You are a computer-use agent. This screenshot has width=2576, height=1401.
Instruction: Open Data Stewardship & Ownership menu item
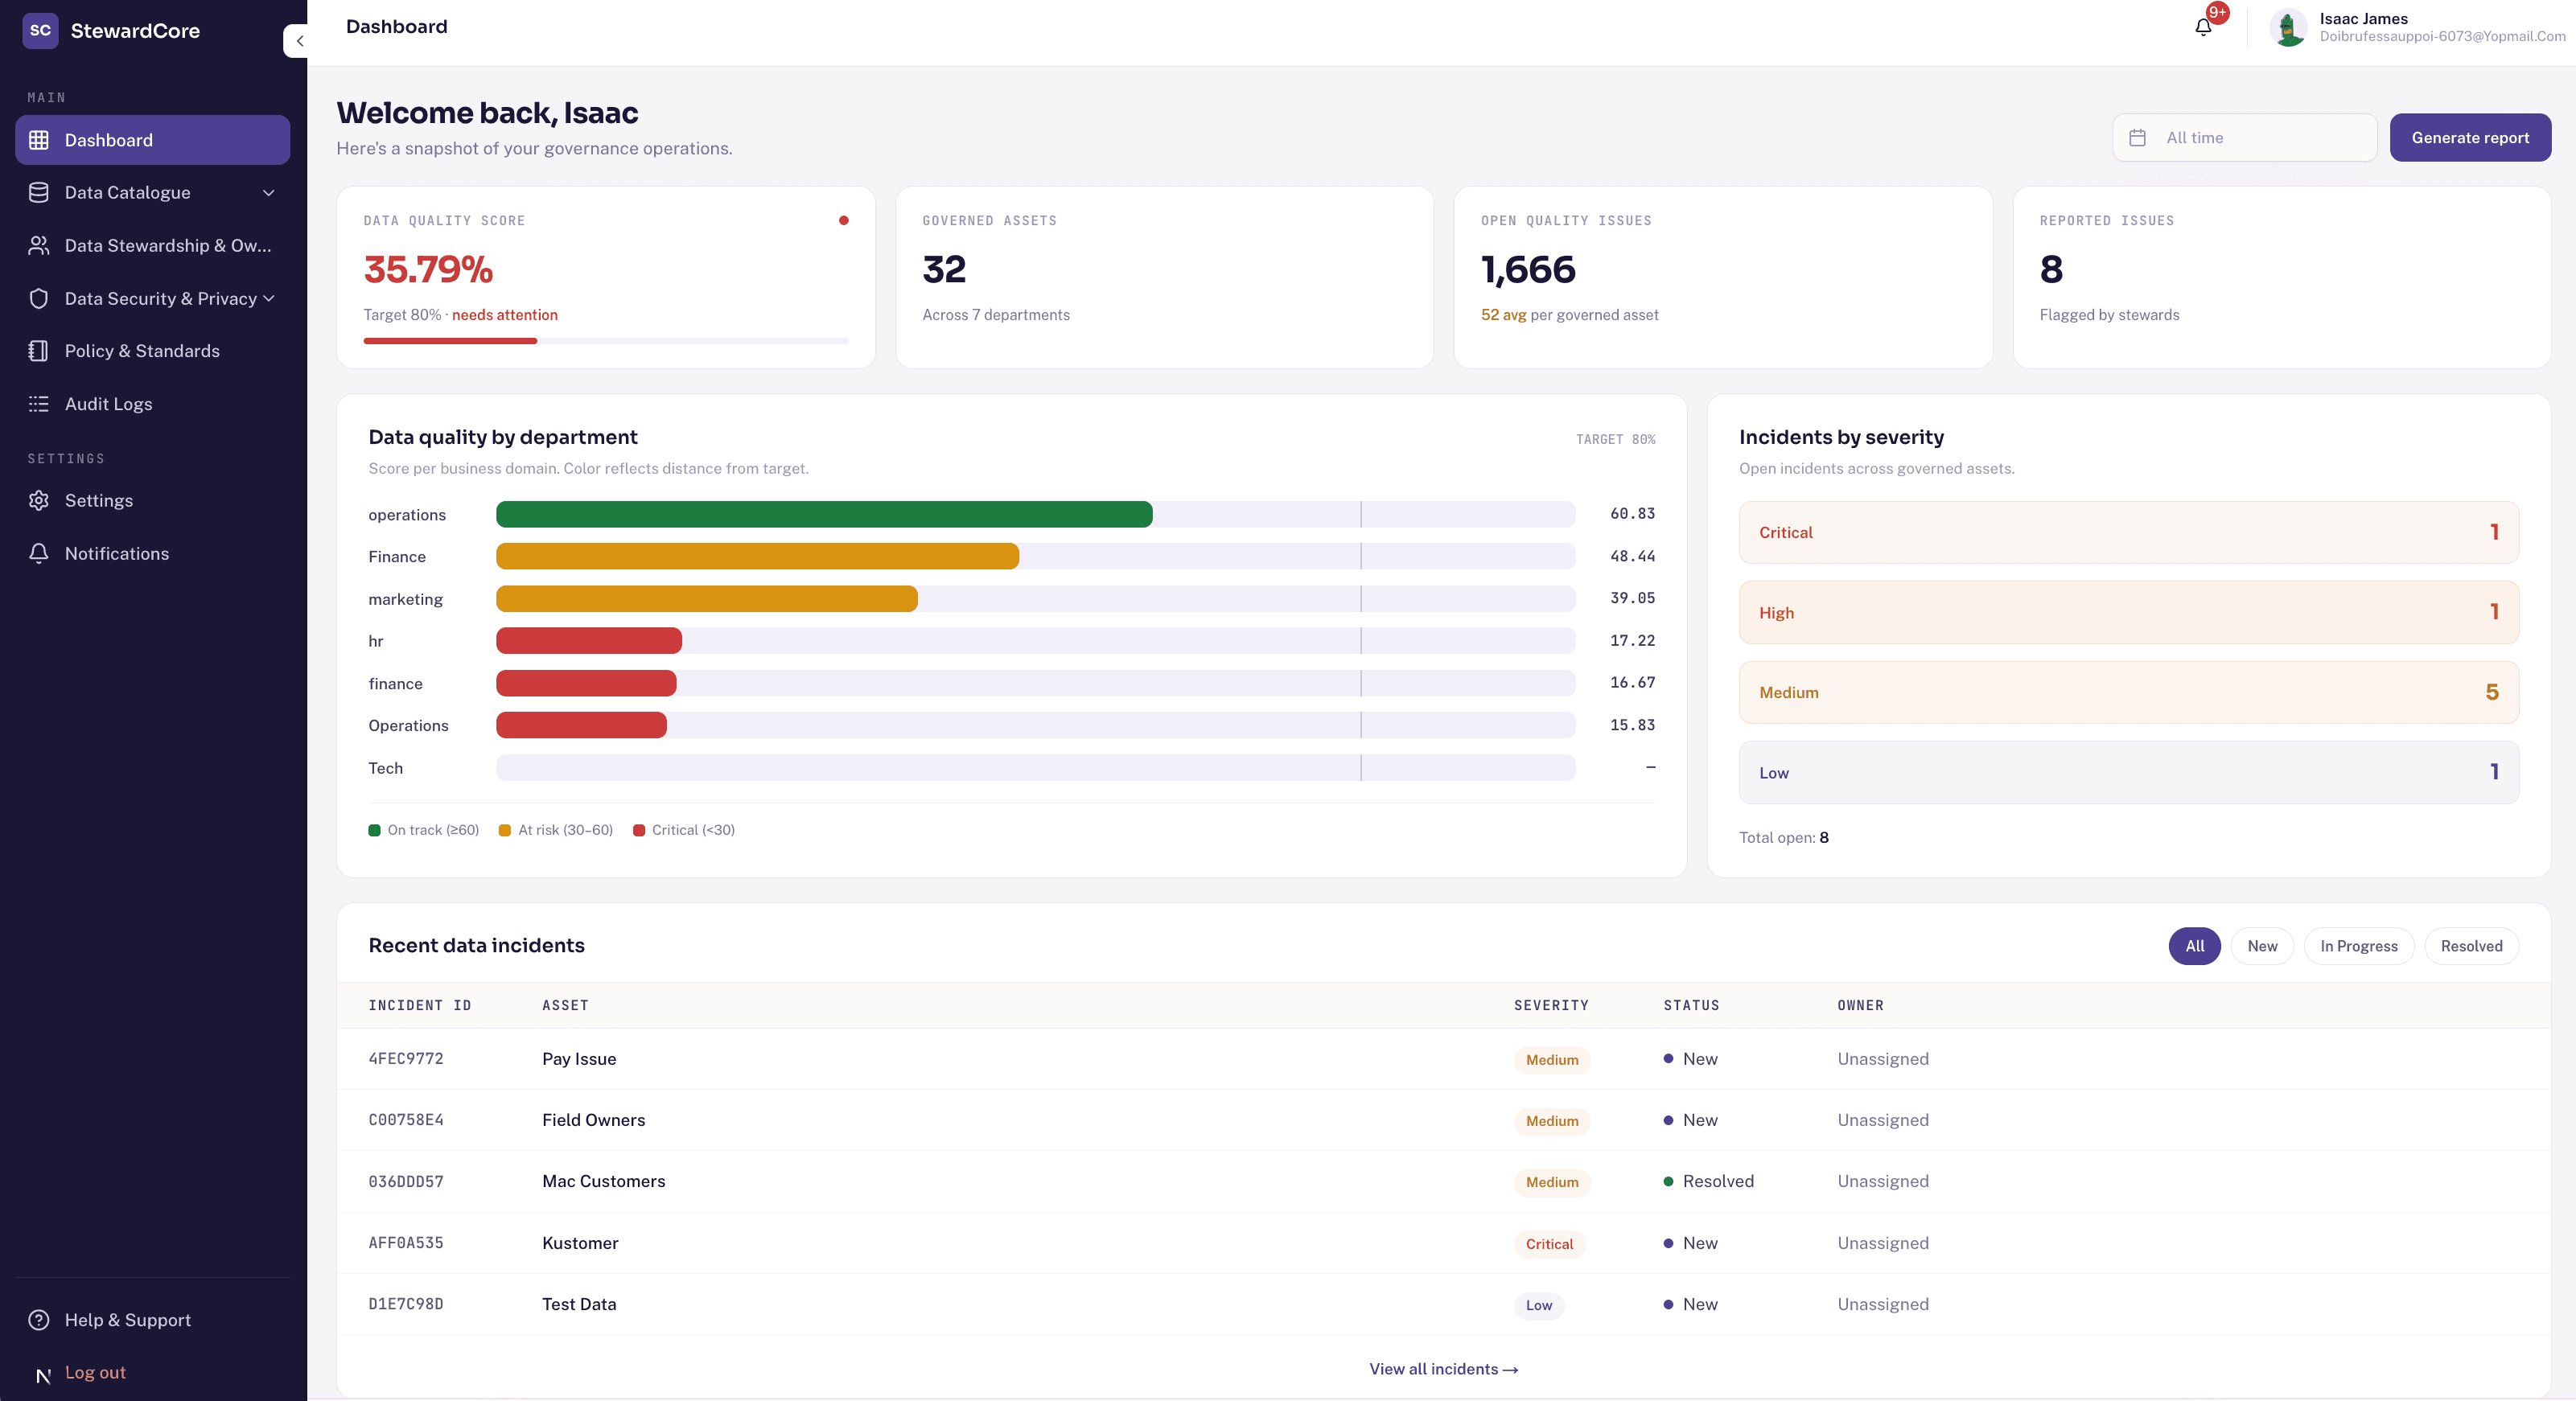pyautogui.click(x=153, y=246)
